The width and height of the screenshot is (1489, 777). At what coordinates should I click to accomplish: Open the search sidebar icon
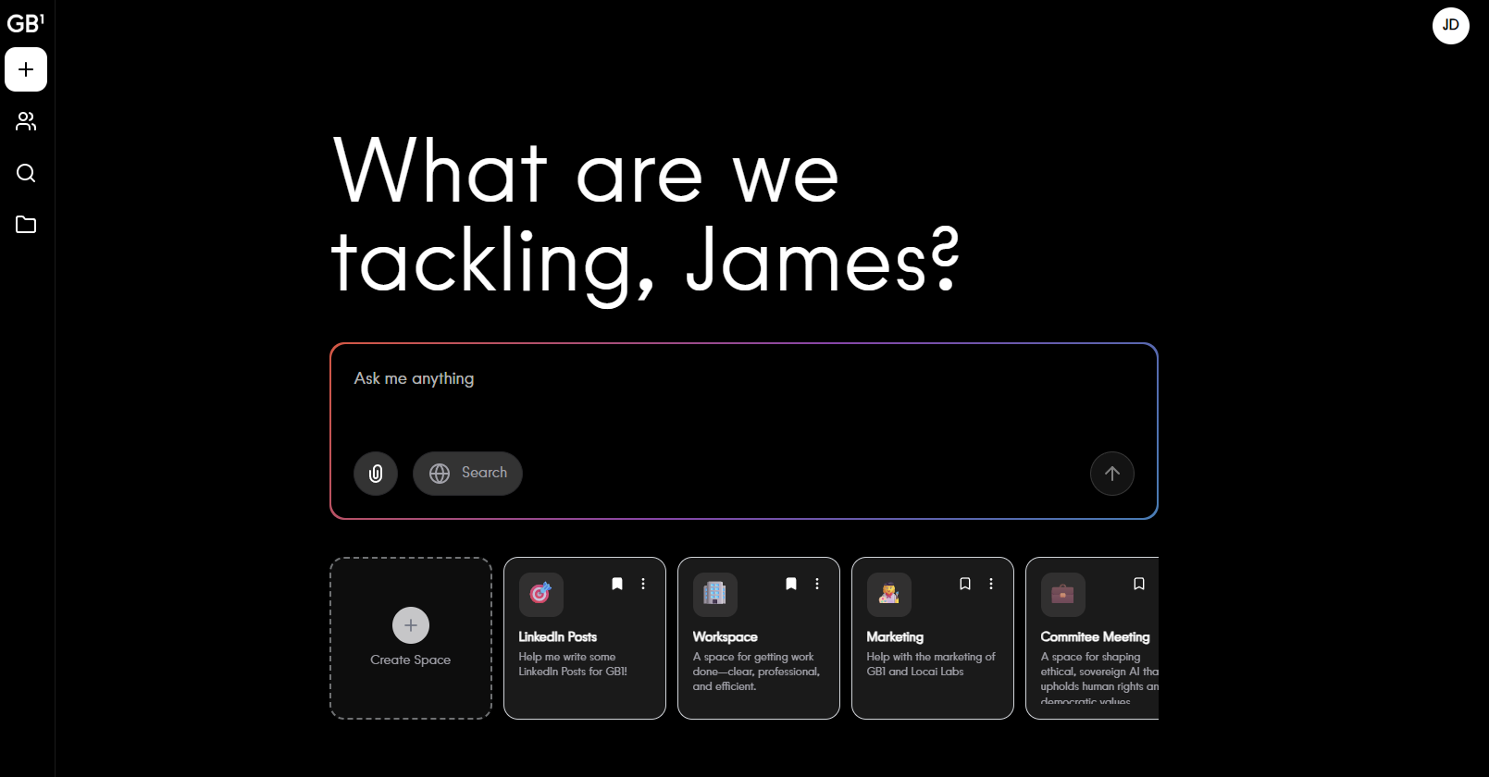[x=26, y=173]
